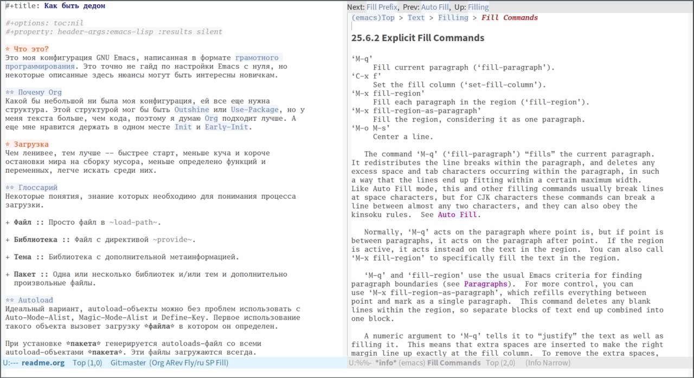This screenshot has width=694, height=378.
Task: Click the 'Файл' list item
Action: click(83, 223)
